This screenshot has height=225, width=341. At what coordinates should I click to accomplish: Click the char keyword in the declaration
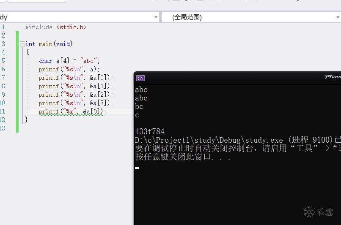pos(45,61)
